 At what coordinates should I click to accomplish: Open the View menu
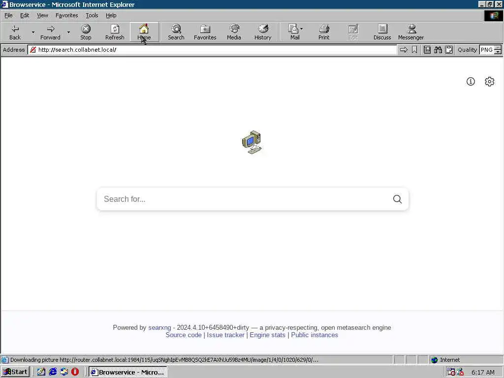pos(42,15)
